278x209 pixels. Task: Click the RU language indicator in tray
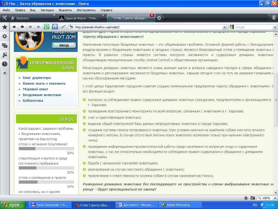click(x=255, y=205)
